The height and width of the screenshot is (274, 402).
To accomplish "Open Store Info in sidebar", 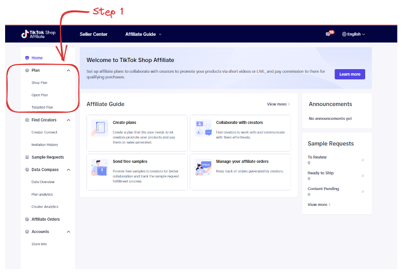I will tap(39, 244).
